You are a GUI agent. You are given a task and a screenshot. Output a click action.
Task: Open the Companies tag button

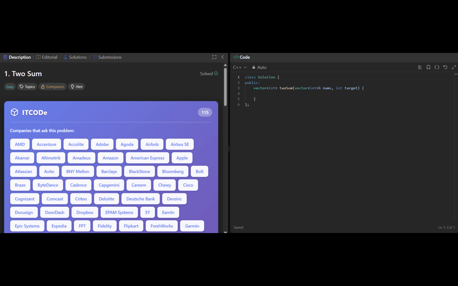coord(53,87)
